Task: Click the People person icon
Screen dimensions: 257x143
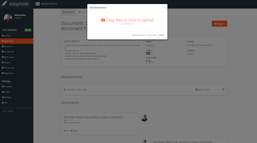Action: pos(3,92)
